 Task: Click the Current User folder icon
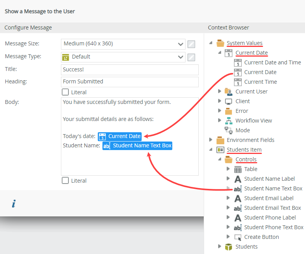(229, 92)
